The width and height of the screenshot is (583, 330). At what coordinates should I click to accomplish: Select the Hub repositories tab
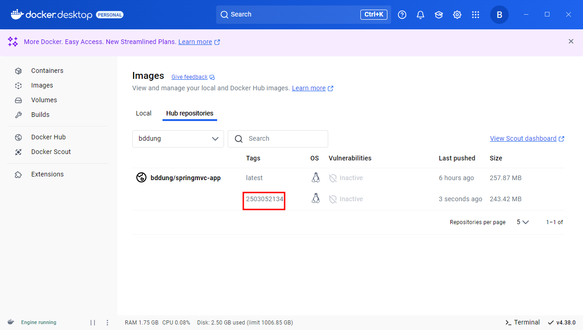[190, 113]
